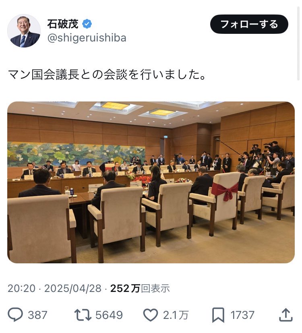Open the 5649 repost count
This screenshot has width=302, height=333.
point(109,315)
